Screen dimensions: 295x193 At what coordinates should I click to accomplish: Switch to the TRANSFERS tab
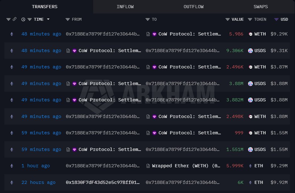(45, 7)
